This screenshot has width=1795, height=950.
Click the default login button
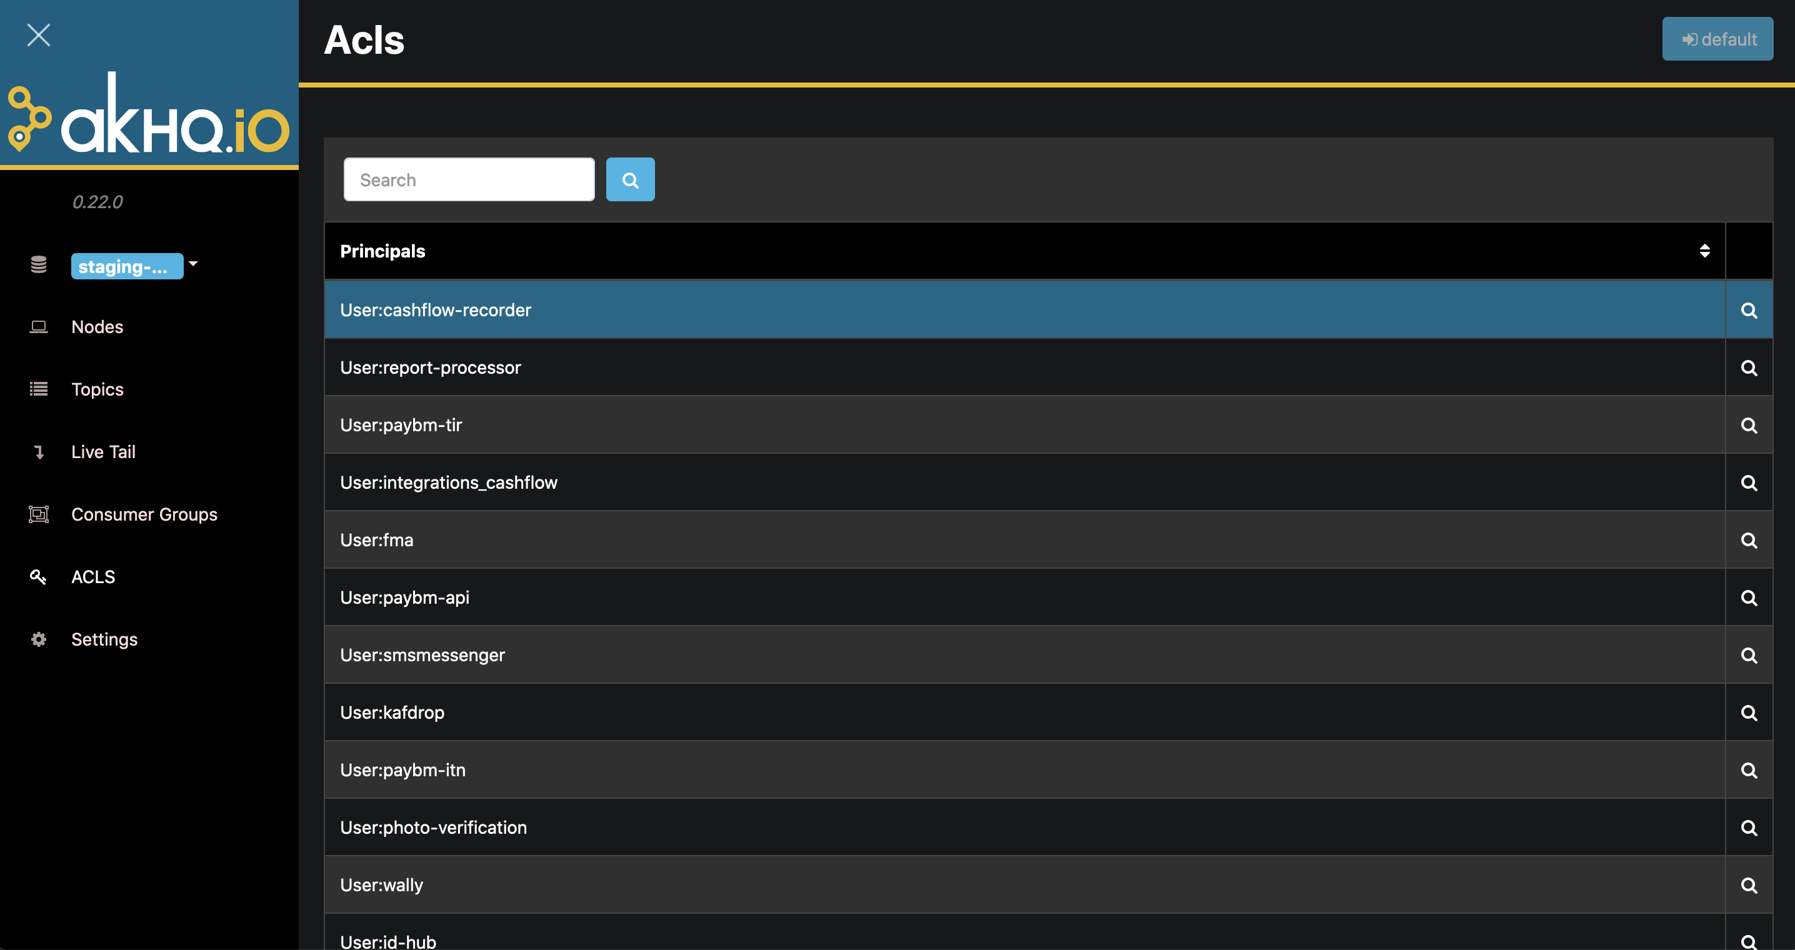tap(1717, 39)
